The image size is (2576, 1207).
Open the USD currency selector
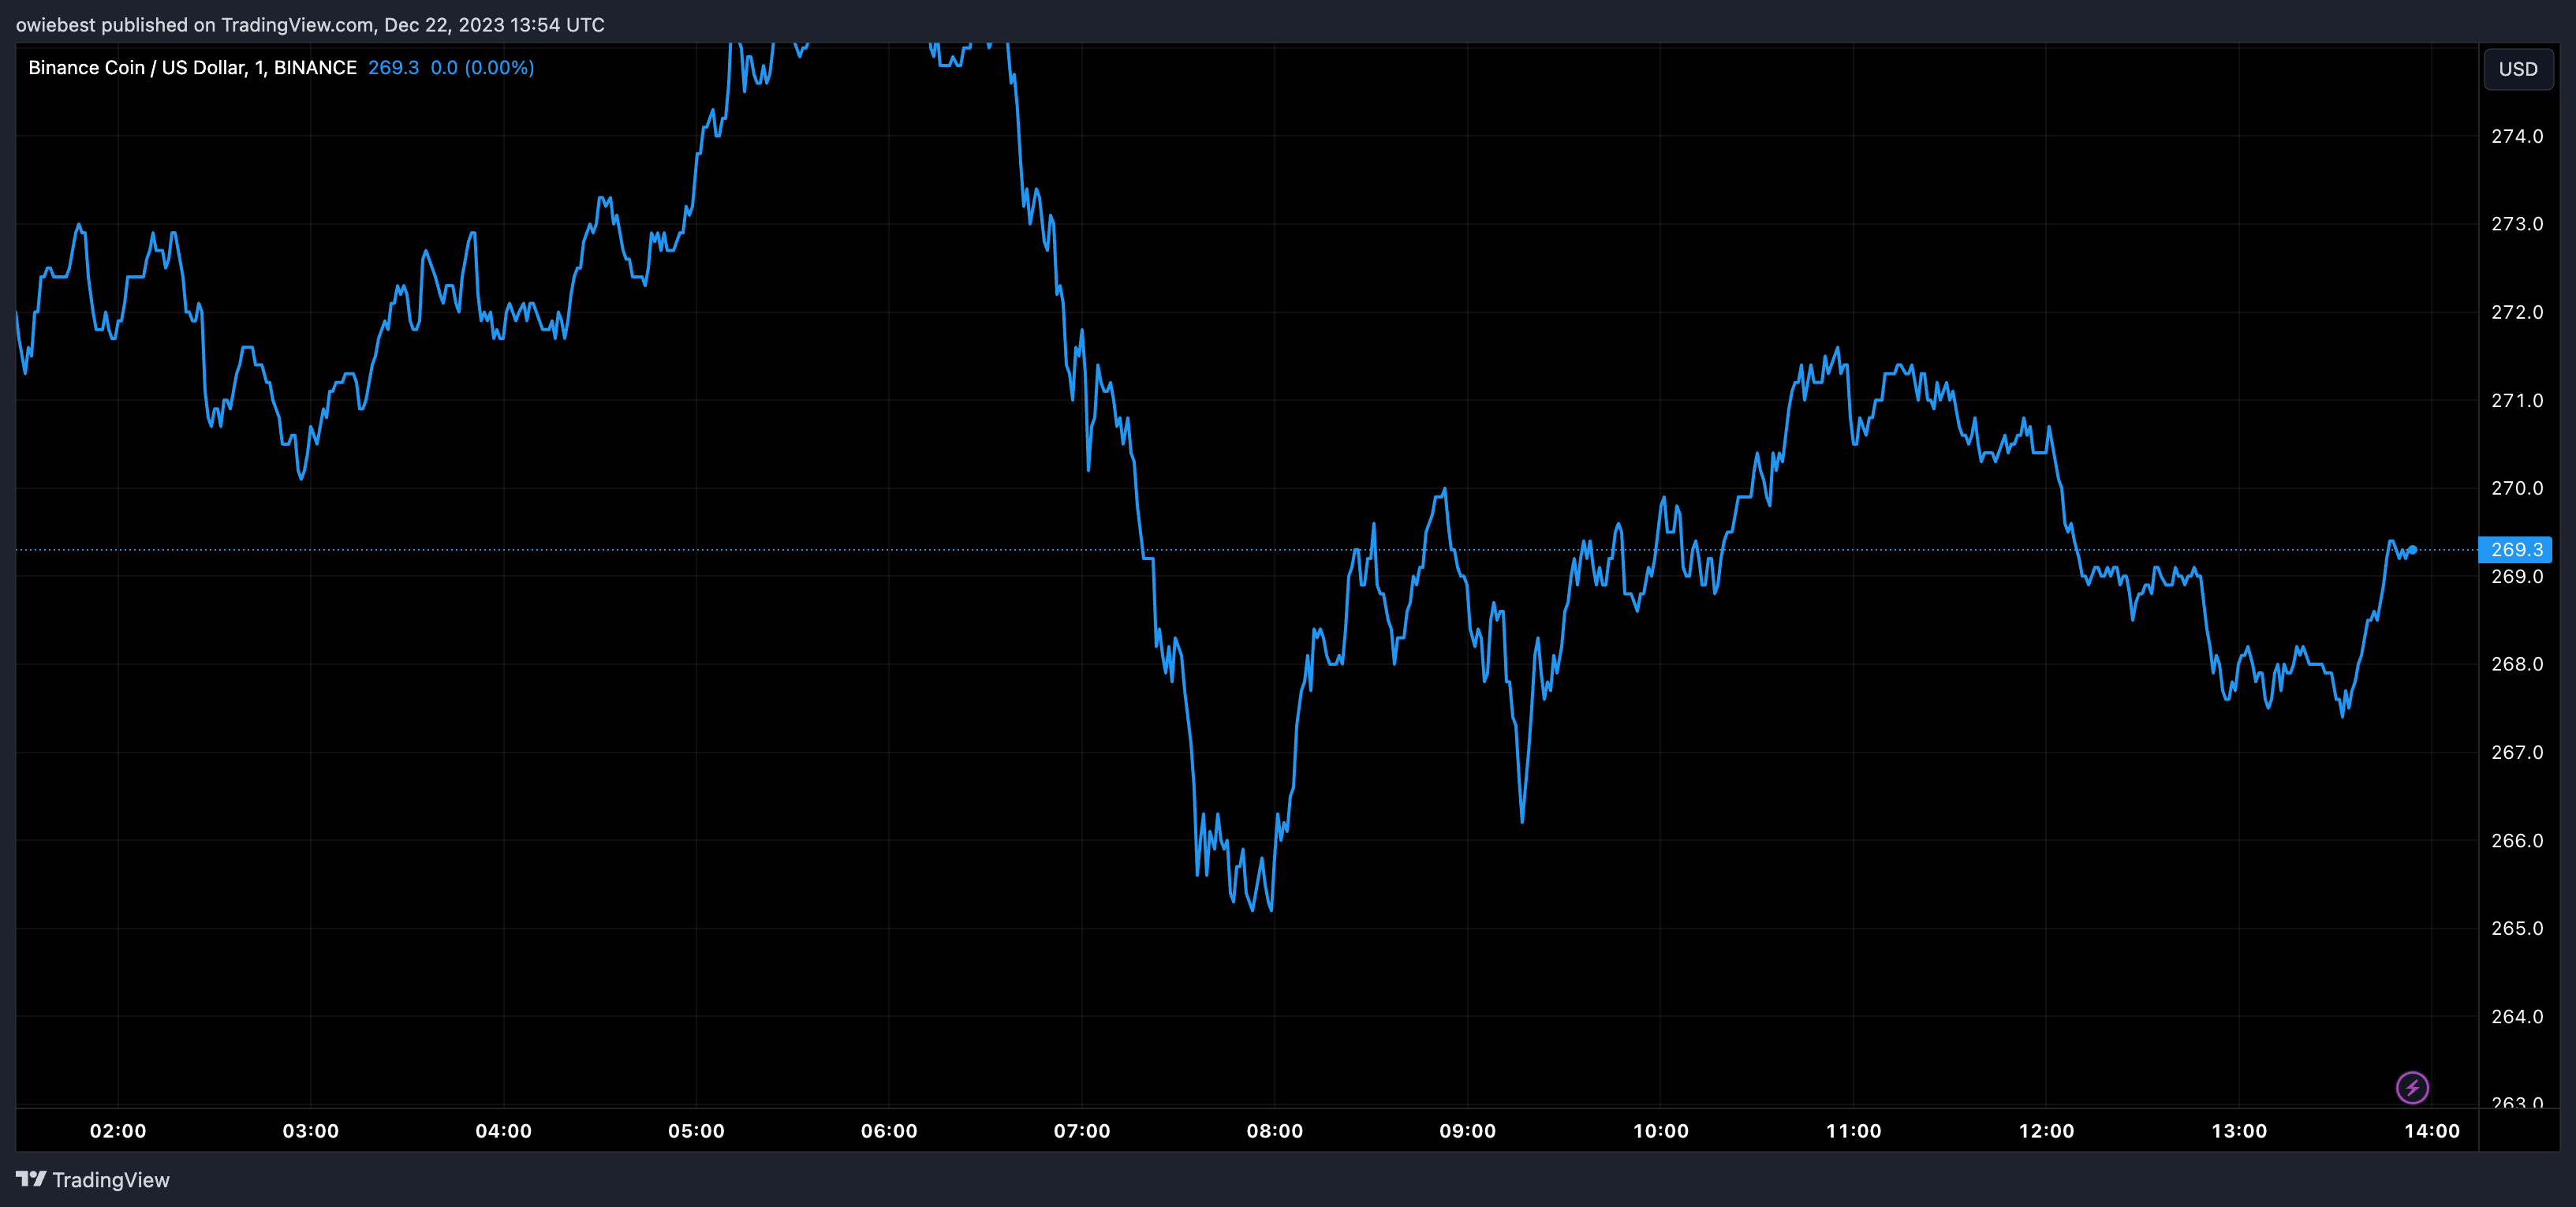click(x=2518, y=69)
